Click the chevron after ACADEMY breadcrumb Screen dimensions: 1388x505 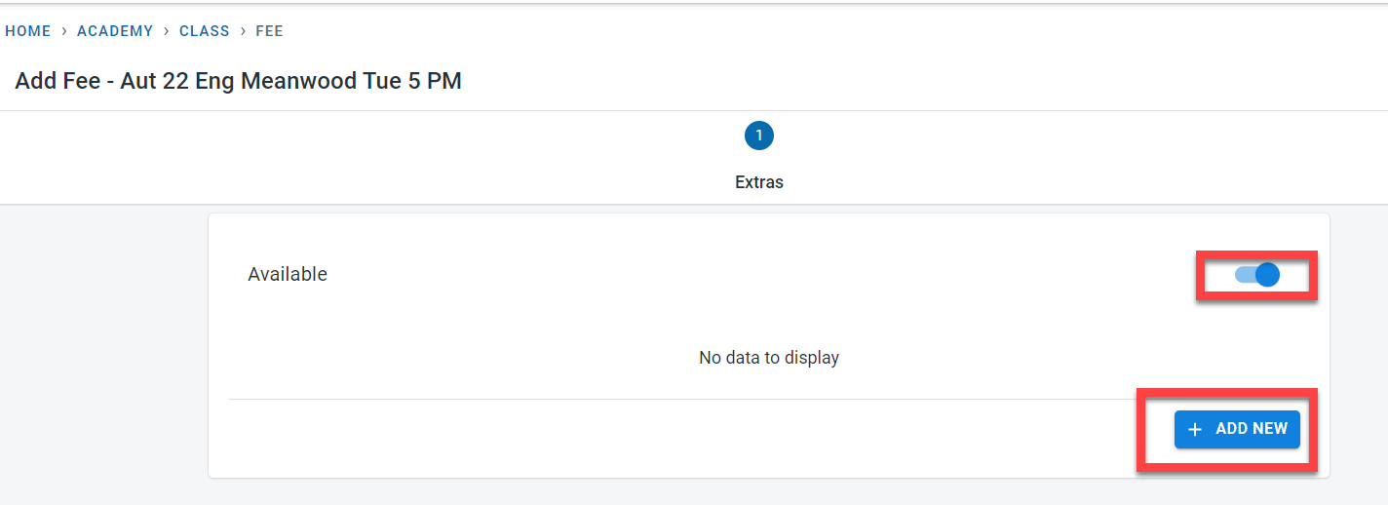tap(167, 31)
